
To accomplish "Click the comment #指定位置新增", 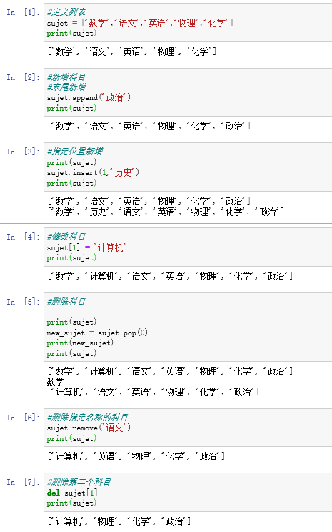I will [75, 152].
